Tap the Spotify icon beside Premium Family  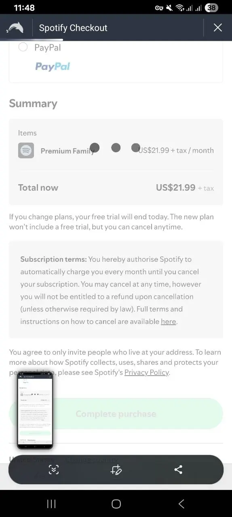pos(26,151)
